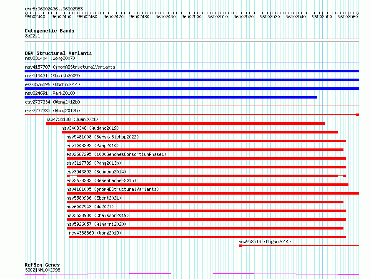Click the red end block of esv2737335
The width and height of the screenshot is (371, 279).
(x=358, y=115)
